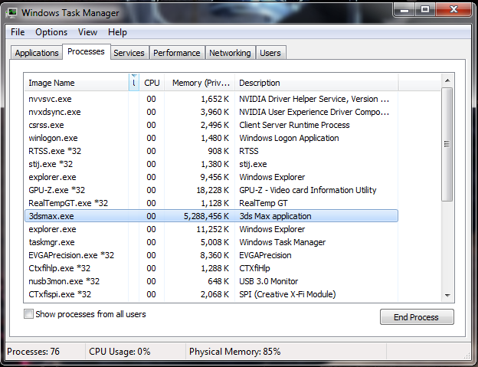
Task: Select the 3dsmax.exe process row
Action: (x=52, y=216)
